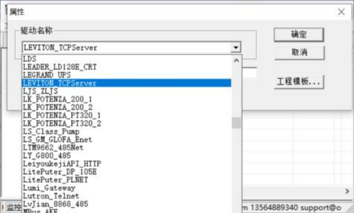This screenshot has height=213, width=354.
Task: Click the dropdown list scroll-up arrow
Action: (x=236, y=60)
